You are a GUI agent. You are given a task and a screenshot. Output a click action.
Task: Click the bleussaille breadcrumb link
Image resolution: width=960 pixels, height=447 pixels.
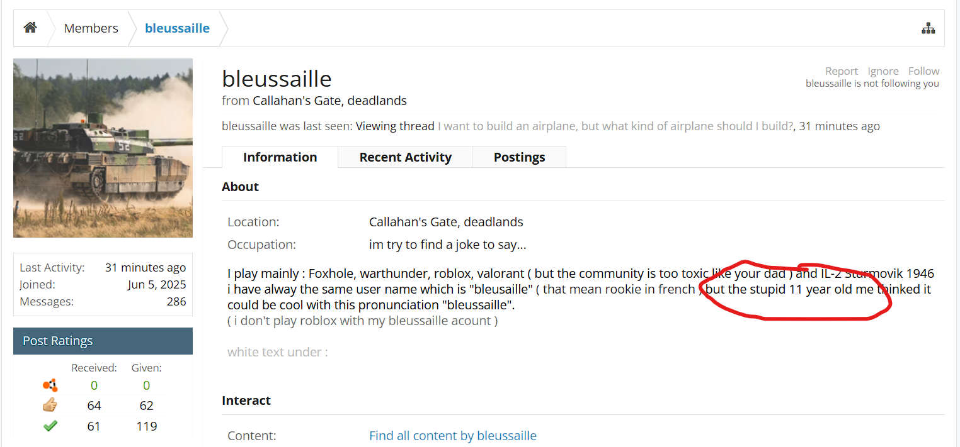(x=177, y=28)
